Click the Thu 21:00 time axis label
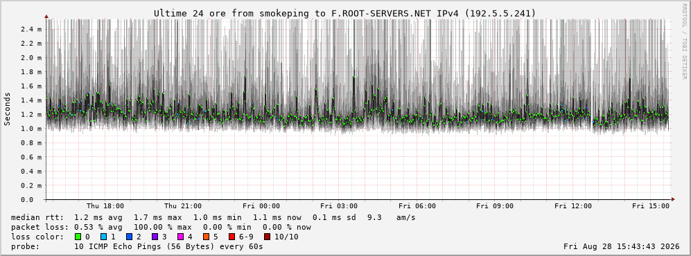 (x=183, y=206)
